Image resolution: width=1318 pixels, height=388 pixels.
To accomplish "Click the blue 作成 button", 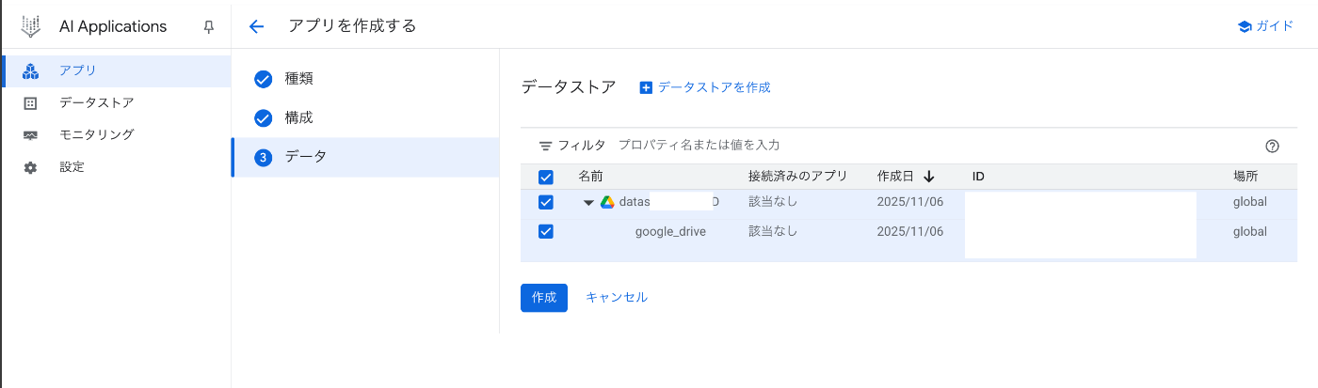I will coord(543,297).
